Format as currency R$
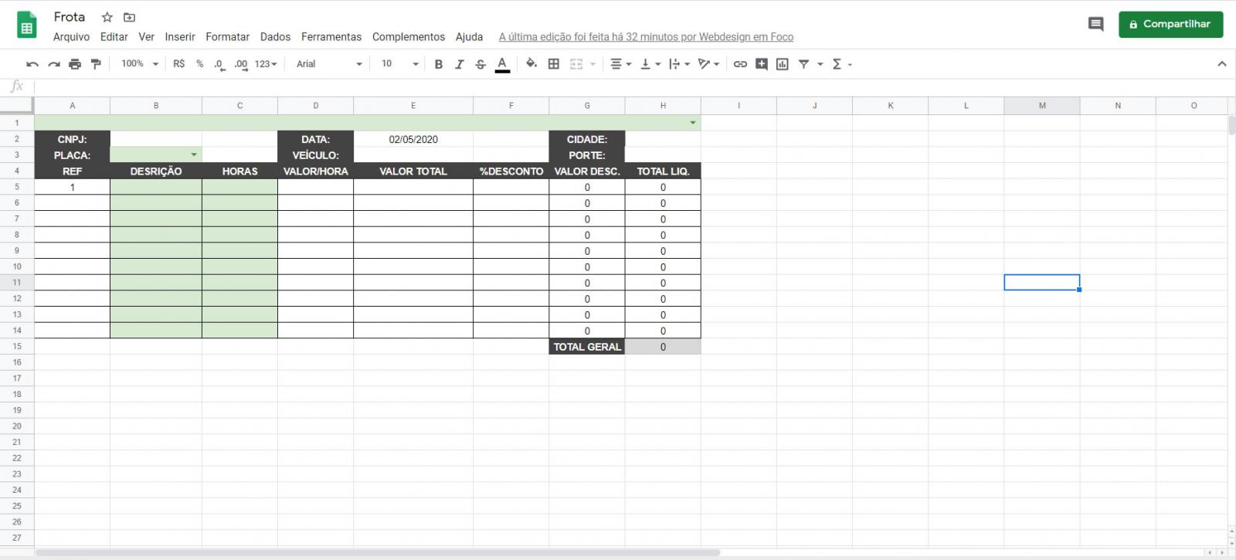The height and width of the screenshot is (560, 1236). coord(179,64)
